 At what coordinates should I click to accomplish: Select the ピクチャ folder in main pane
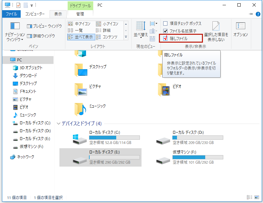pyautogui.click(x=88, y=90)
